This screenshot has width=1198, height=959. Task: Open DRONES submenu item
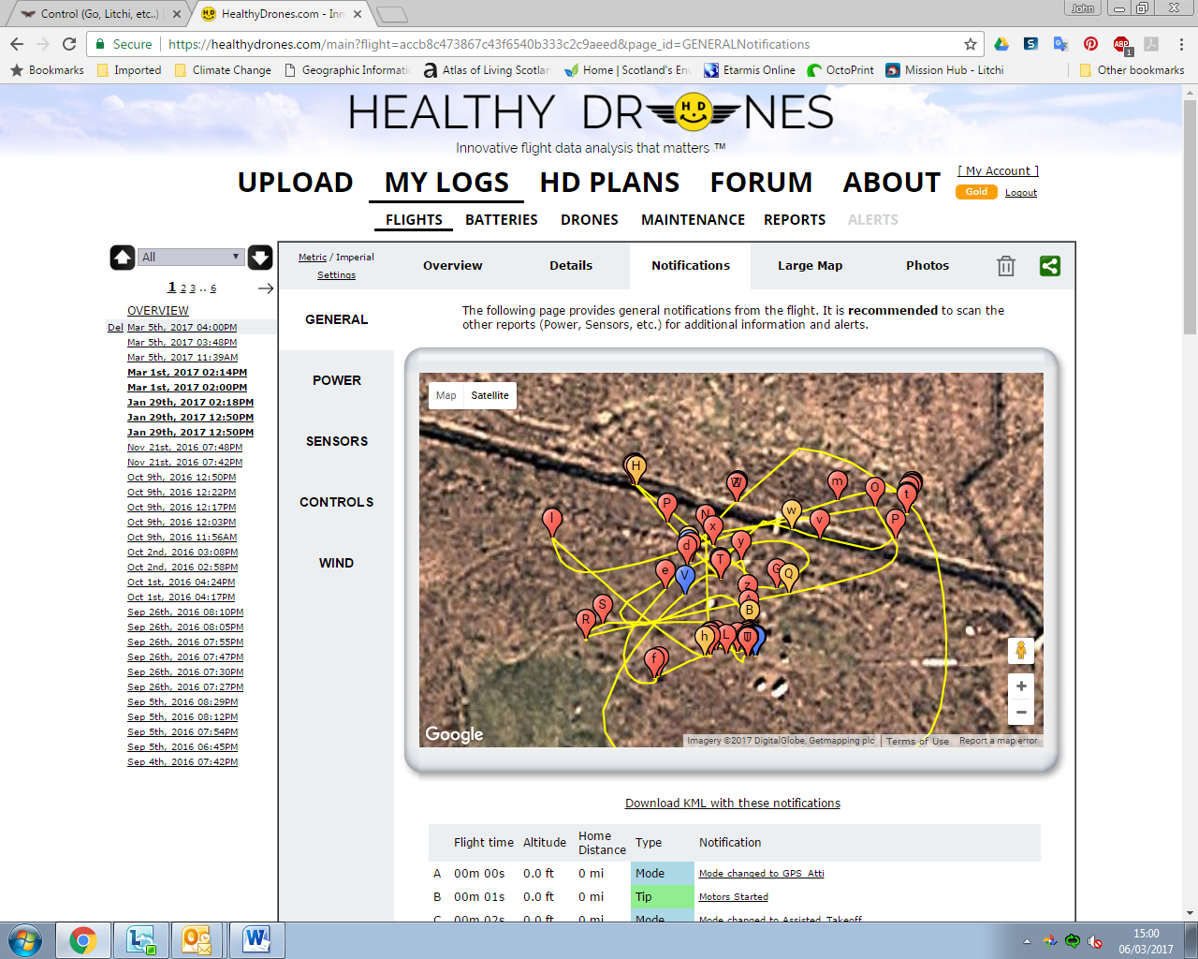click(x=590, y=220)
